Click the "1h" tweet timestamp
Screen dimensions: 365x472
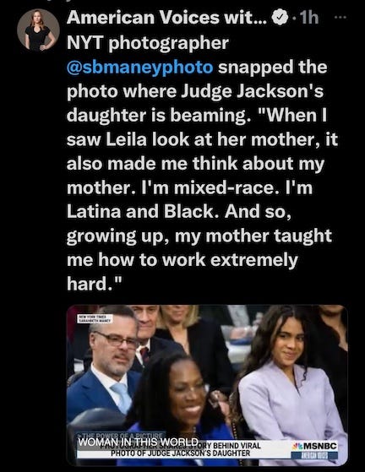tap(309, 18)
